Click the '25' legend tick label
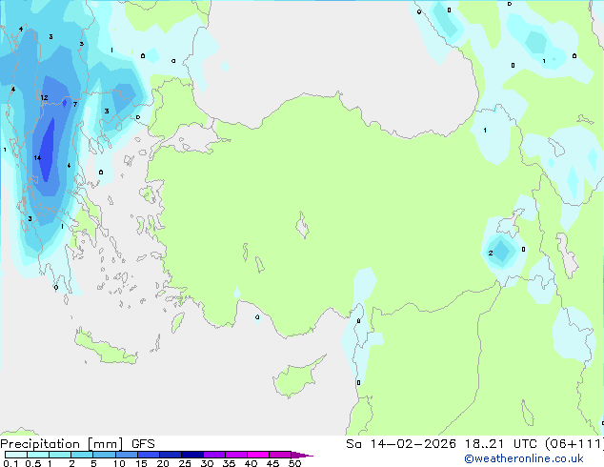The width and height of the screenshot is (604, 467). tap(185, 463)
